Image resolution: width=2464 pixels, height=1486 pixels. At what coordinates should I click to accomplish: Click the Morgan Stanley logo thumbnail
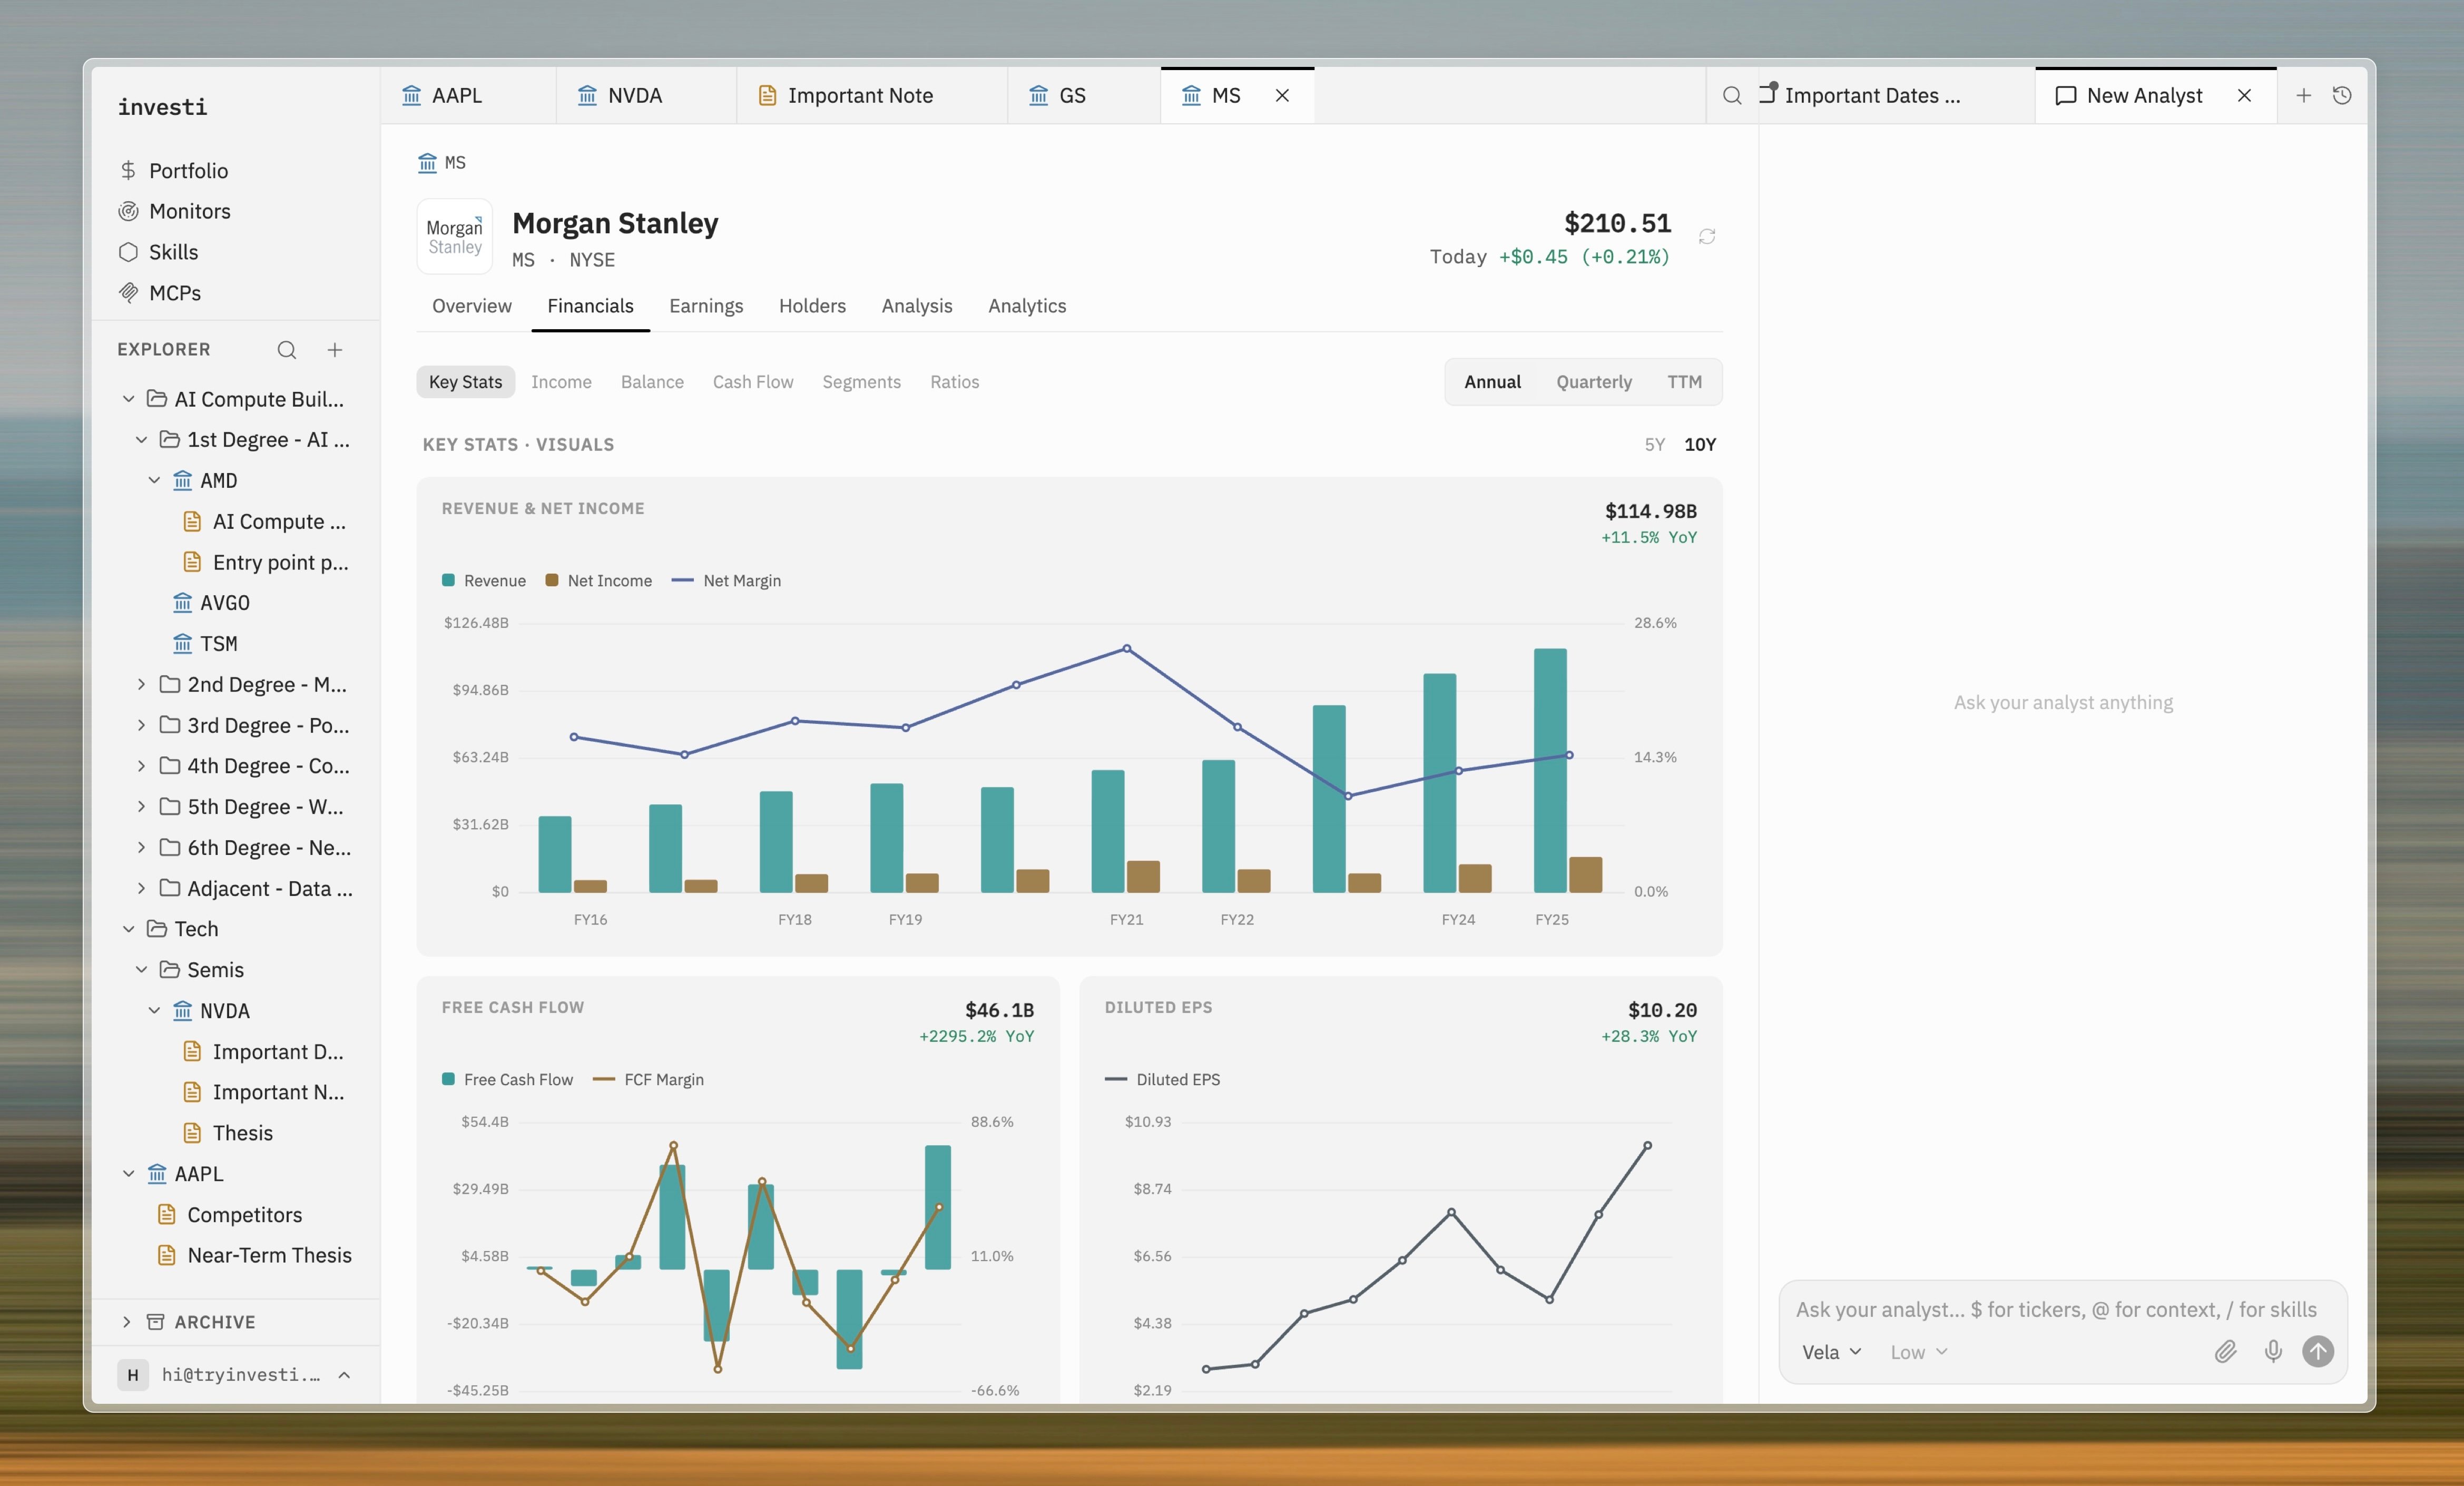tap(455, 236)
